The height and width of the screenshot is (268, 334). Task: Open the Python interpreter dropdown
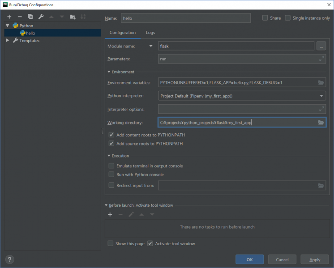click(x=321, y=96)
